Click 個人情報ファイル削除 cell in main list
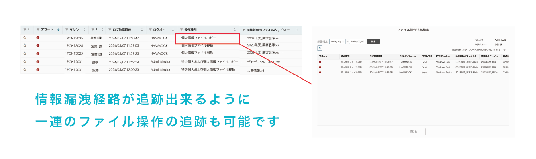 click(197, 53)
